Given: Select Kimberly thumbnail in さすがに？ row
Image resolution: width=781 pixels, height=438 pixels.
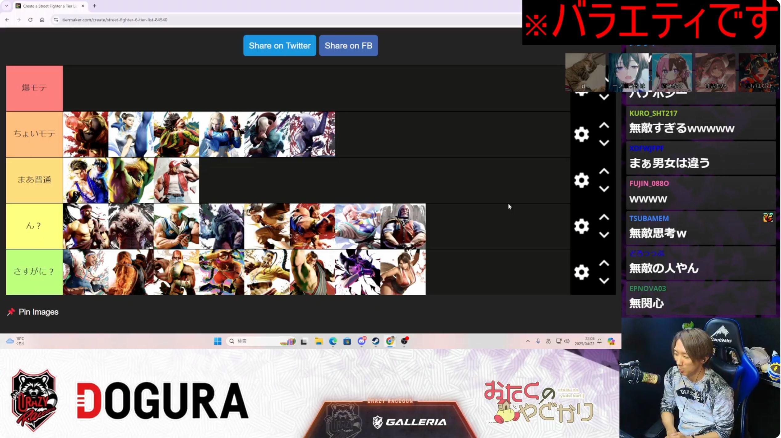Looking at the screenshot, I should [222, 272].
